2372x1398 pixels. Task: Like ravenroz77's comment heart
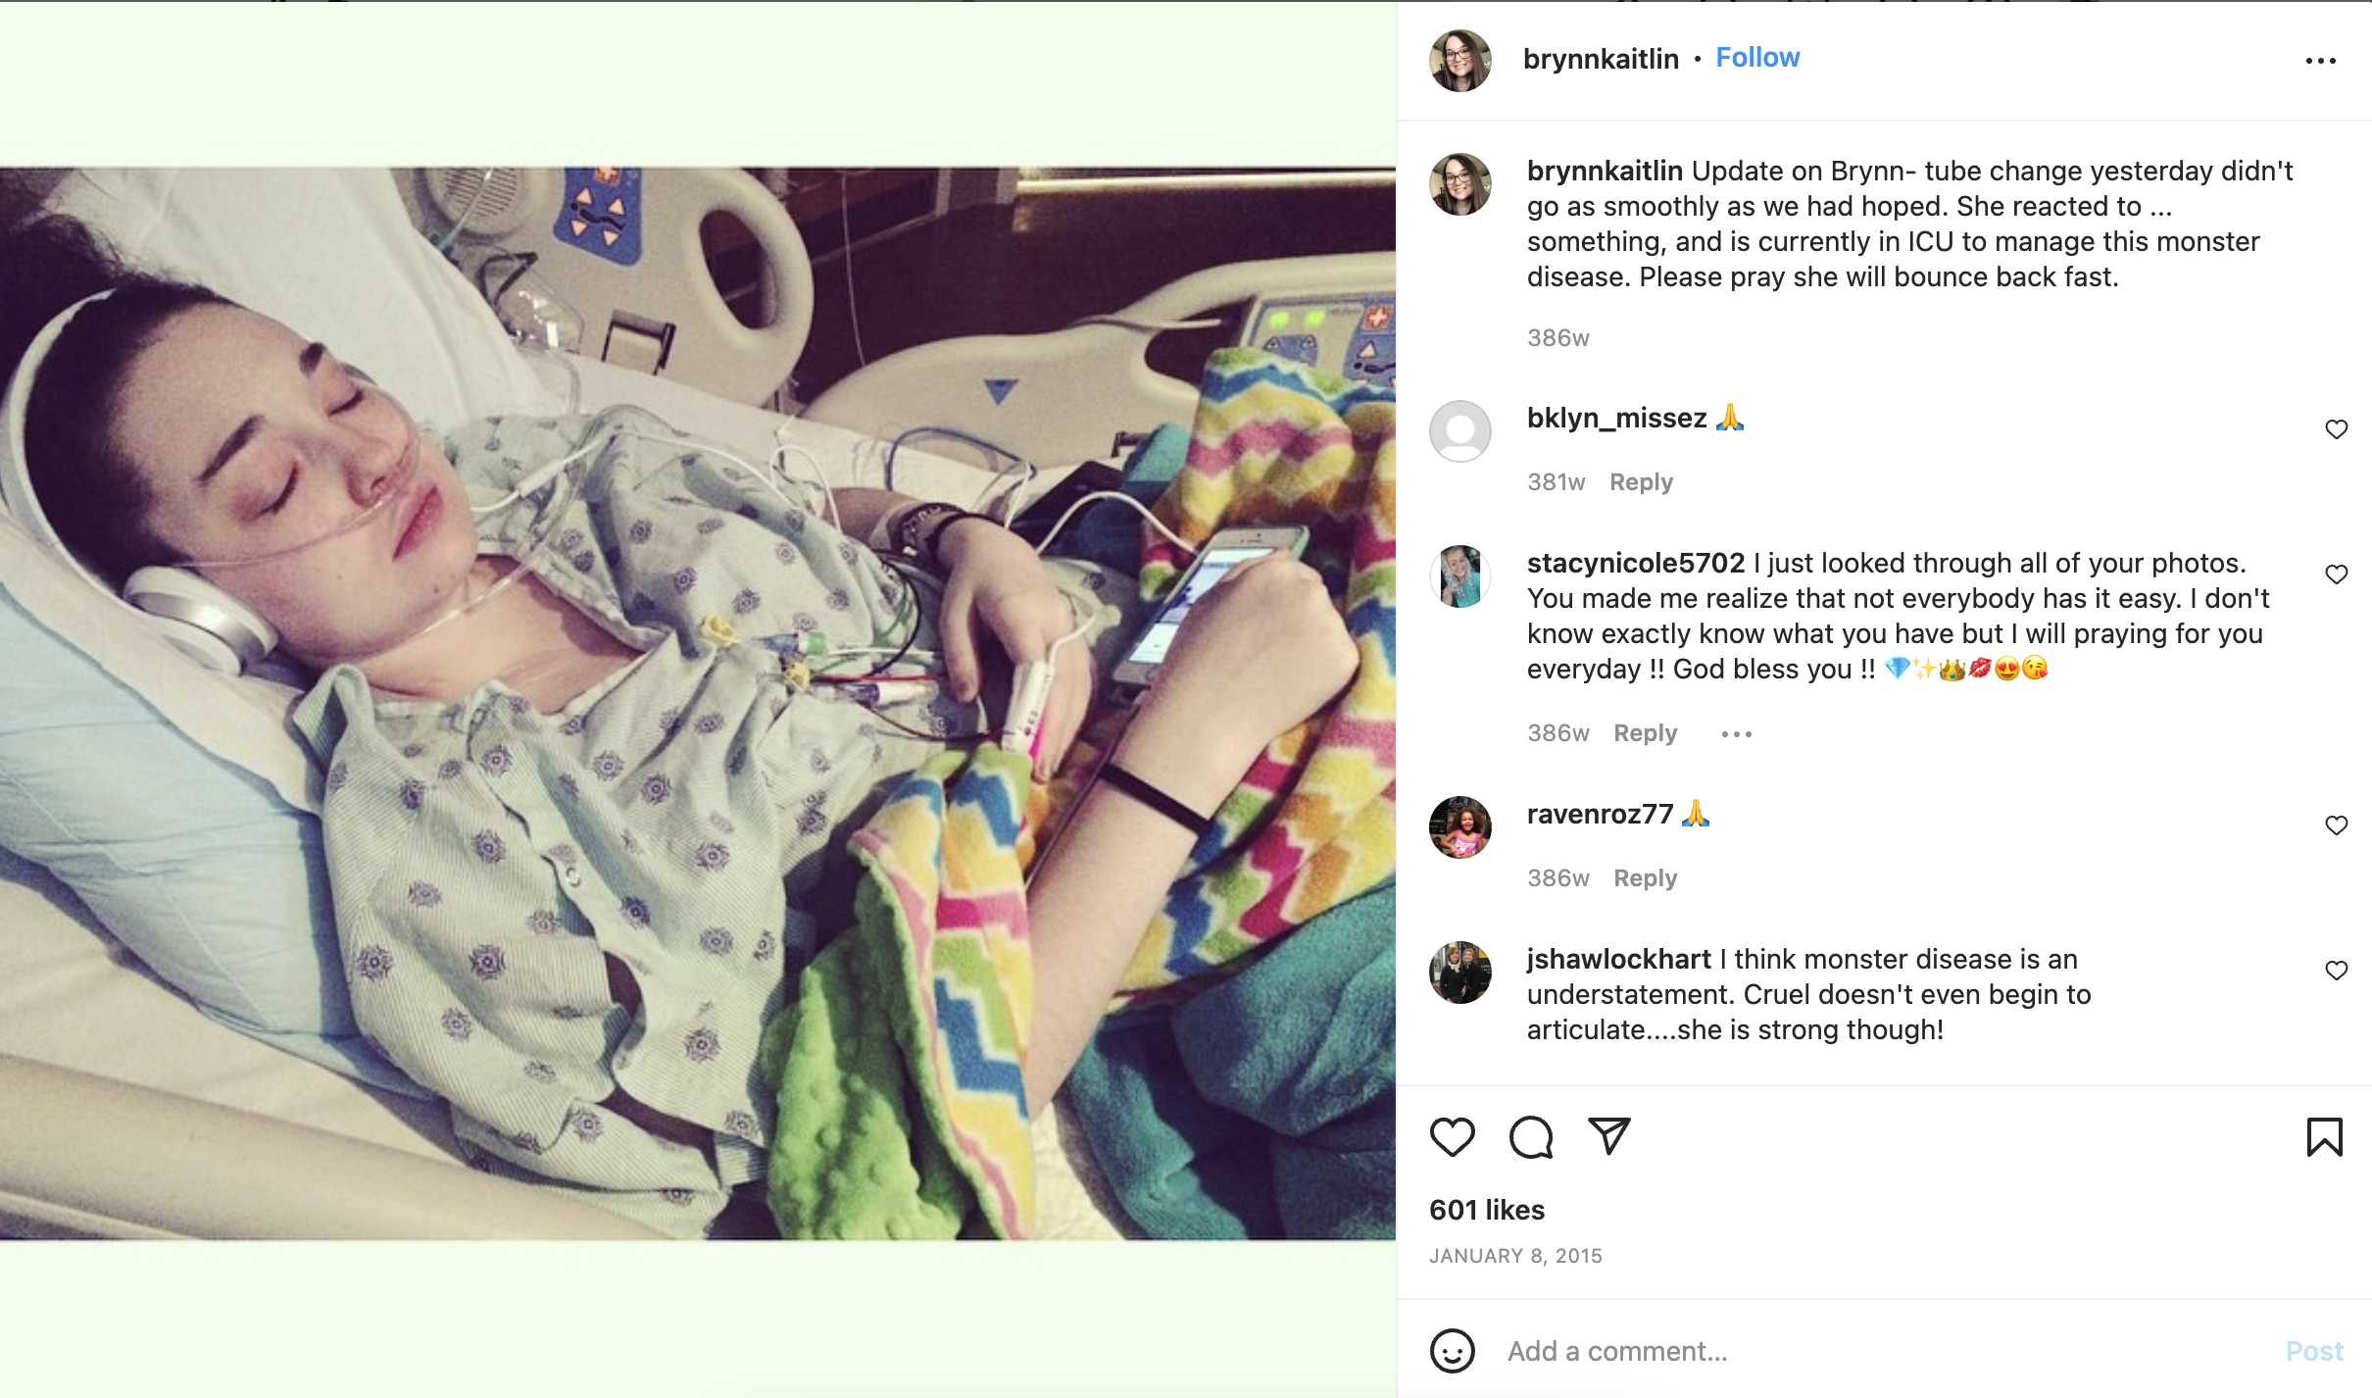pyautogui.click(x=2336, y=825)
